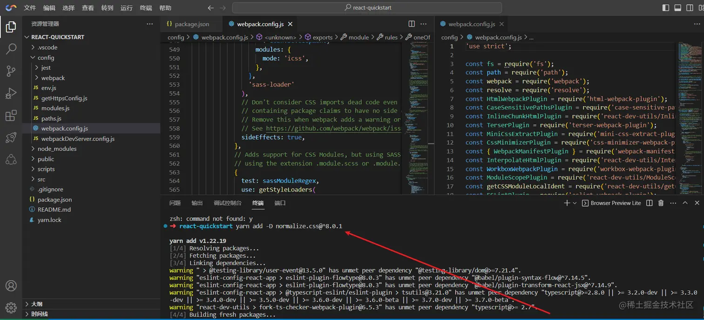
Task: Open the Run and Debug view
Action: pos(11,93)
